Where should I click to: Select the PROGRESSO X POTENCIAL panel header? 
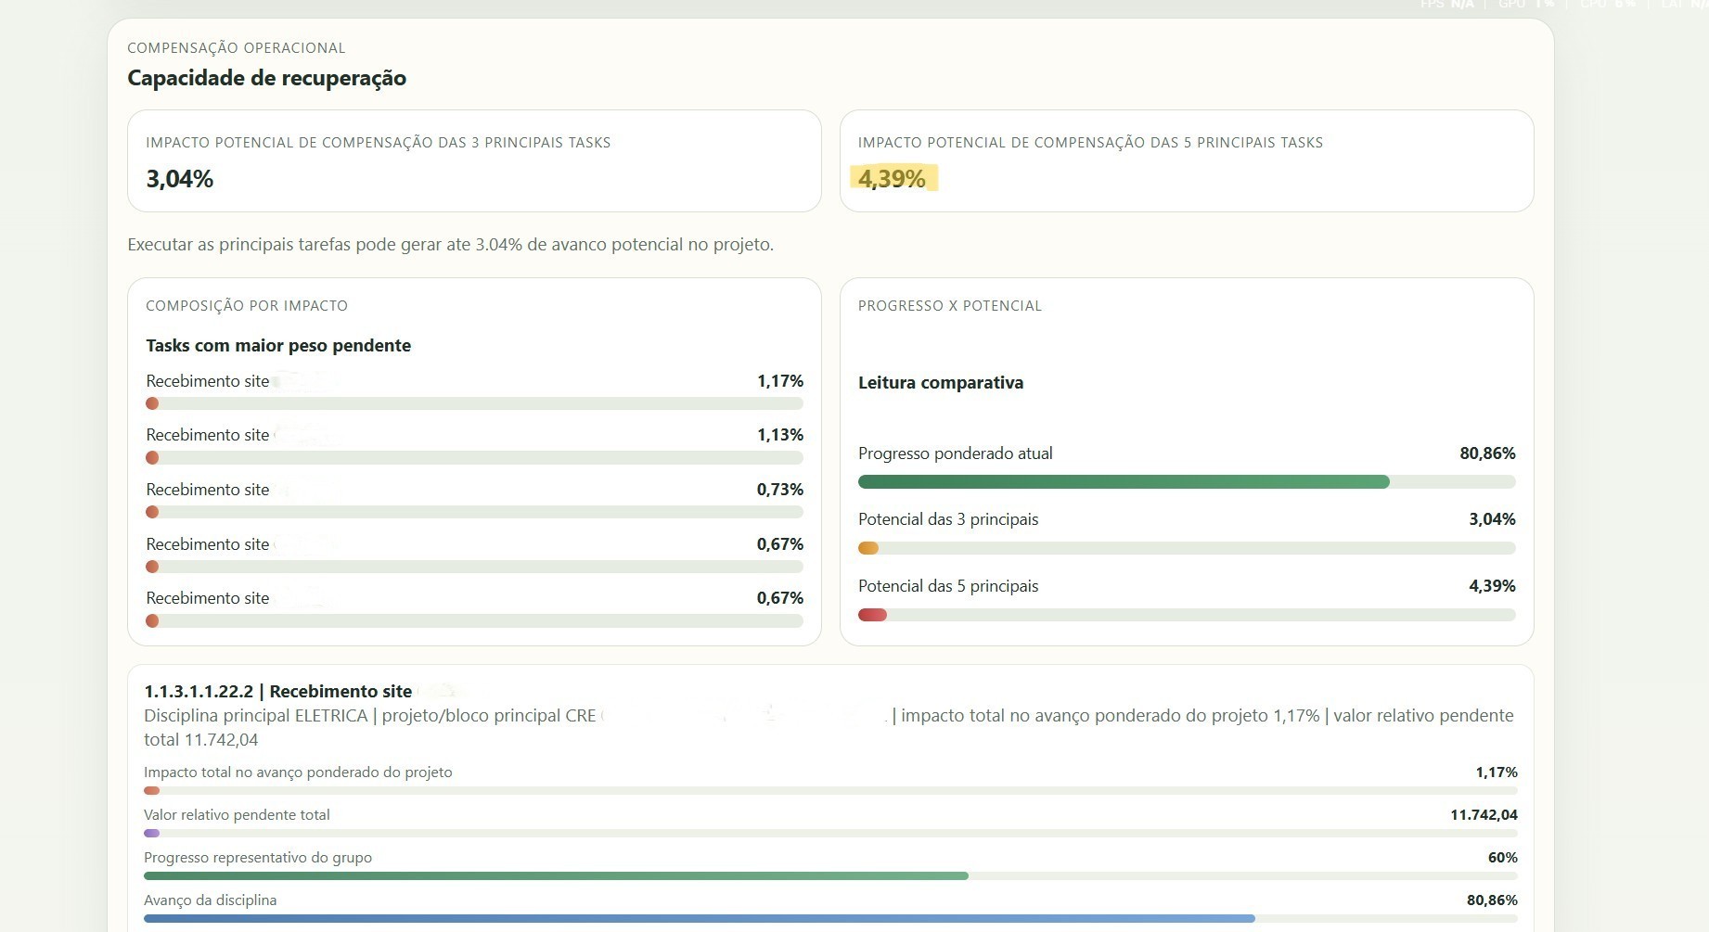[950, 305]
